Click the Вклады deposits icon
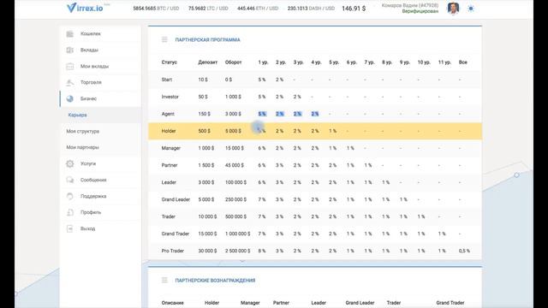The width and height of the screenshot is (548, 308). point(70,50)
